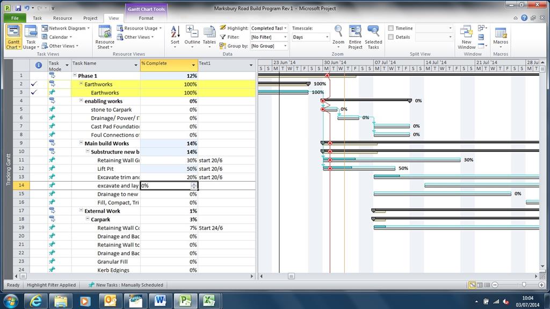The image size is (550, 309).
Task: Launch Internet Explorer from taskbar
Action: click(35, 301)
